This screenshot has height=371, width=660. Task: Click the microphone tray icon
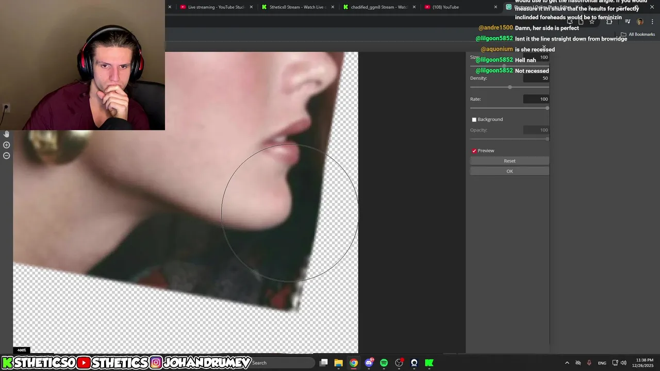pos(589,363)
